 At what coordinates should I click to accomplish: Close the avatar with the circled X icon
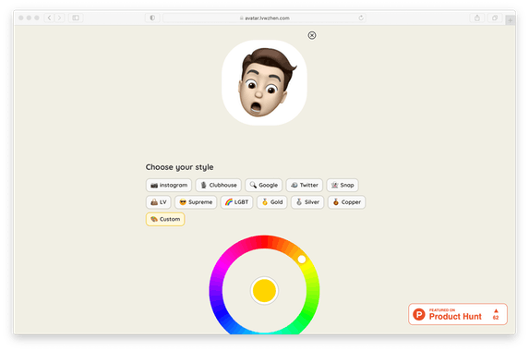point(312,35)
